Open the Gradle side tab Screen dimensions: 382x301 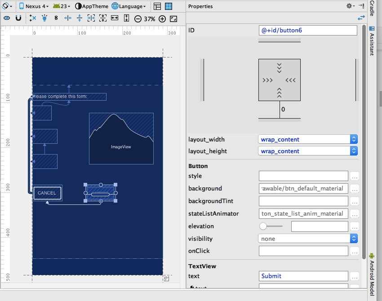tap(372, 8)
